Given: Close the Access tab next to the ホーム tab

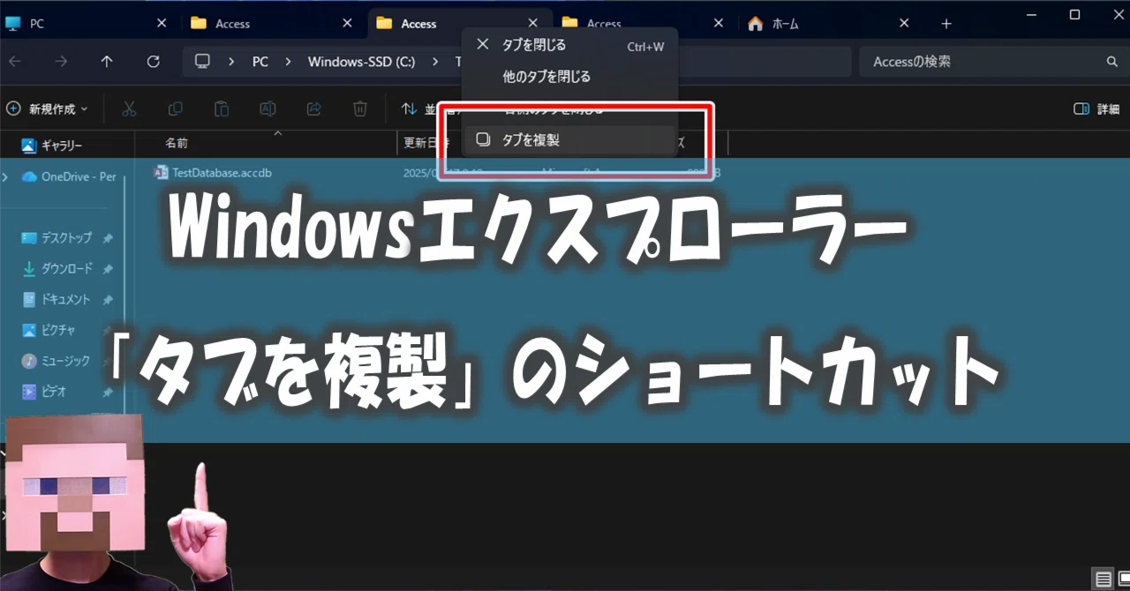Looking at the screenshot, I should 718,24.
